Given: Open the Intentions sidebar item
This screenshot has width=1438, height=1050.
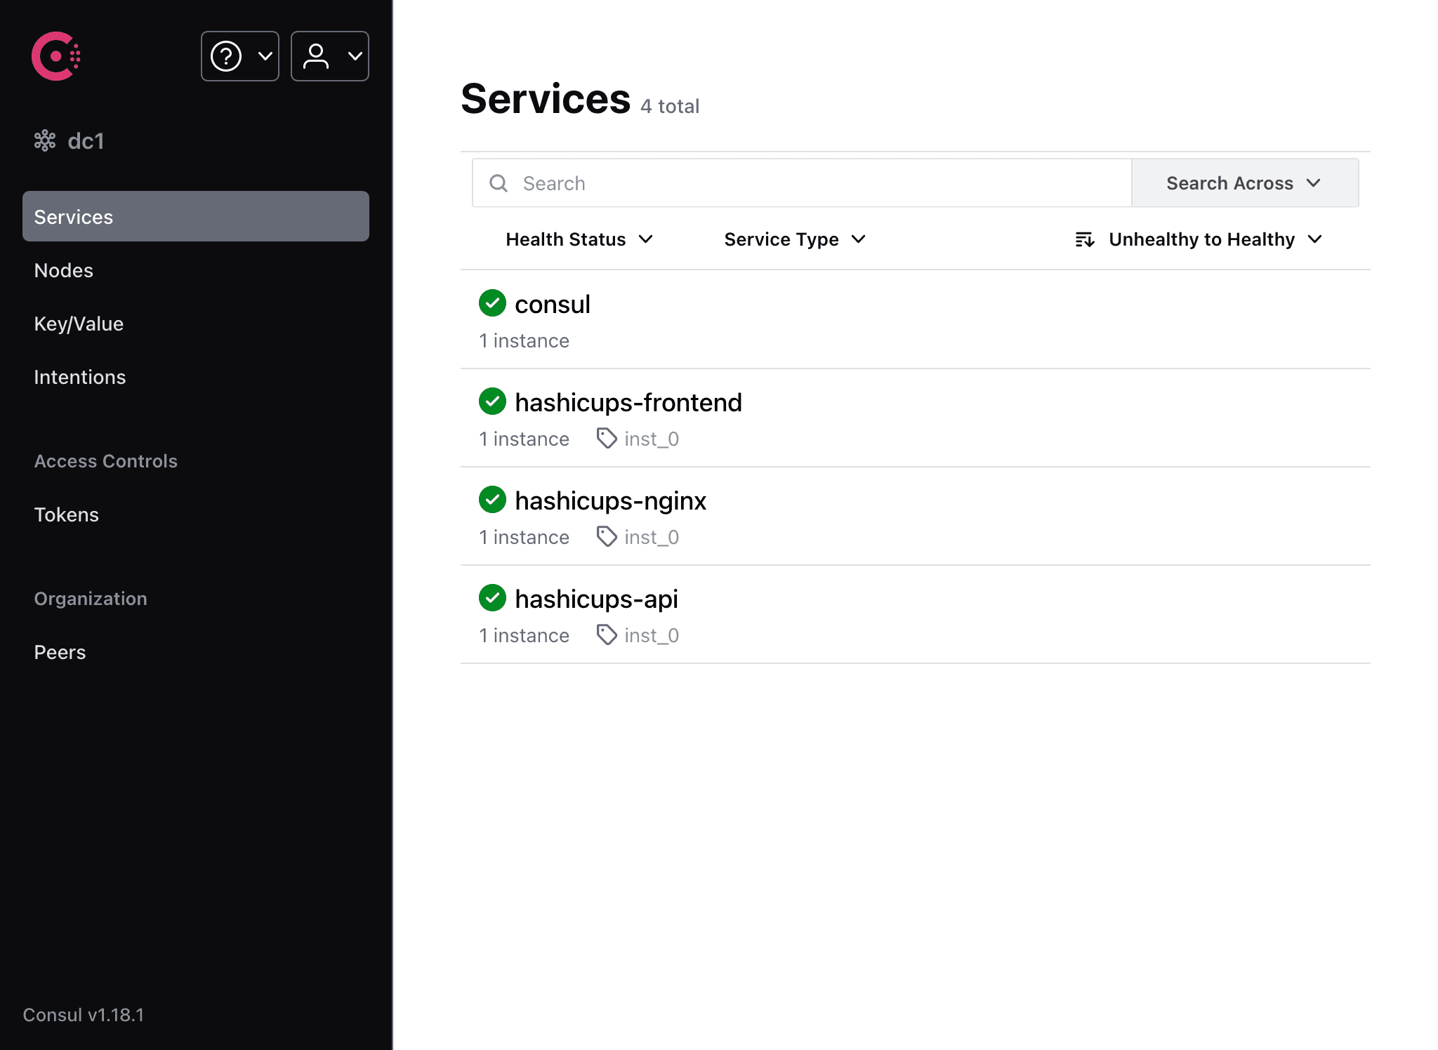Looking at the screenshot, I should click(x=80, y=377).
